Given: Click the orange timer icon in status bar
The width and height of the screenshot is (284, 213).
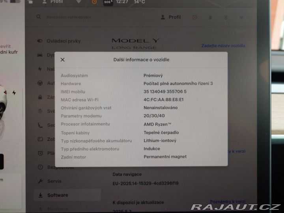Looking at the screenshot, I should (x=94, y=2).
